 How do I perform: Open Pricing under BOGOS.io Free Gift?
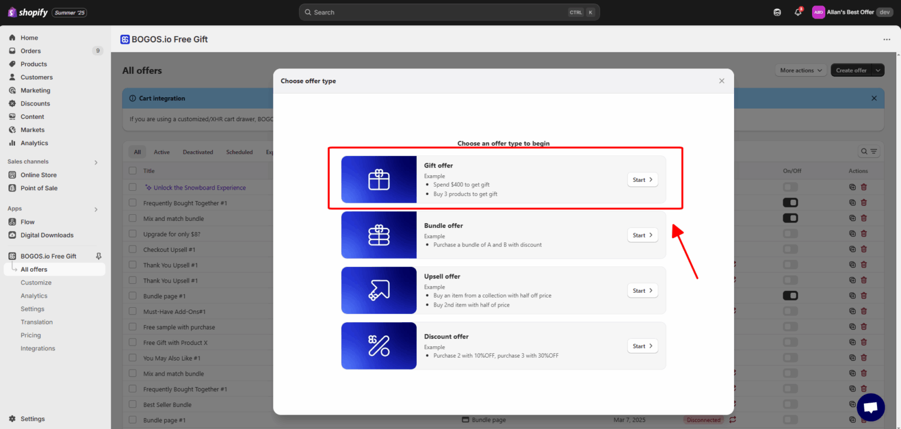pyautogui.click(x=31, y=335)
